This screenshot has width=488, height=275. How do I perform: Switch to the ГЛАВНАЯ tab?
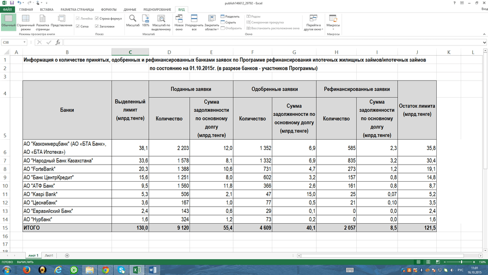tap(26, 10)
